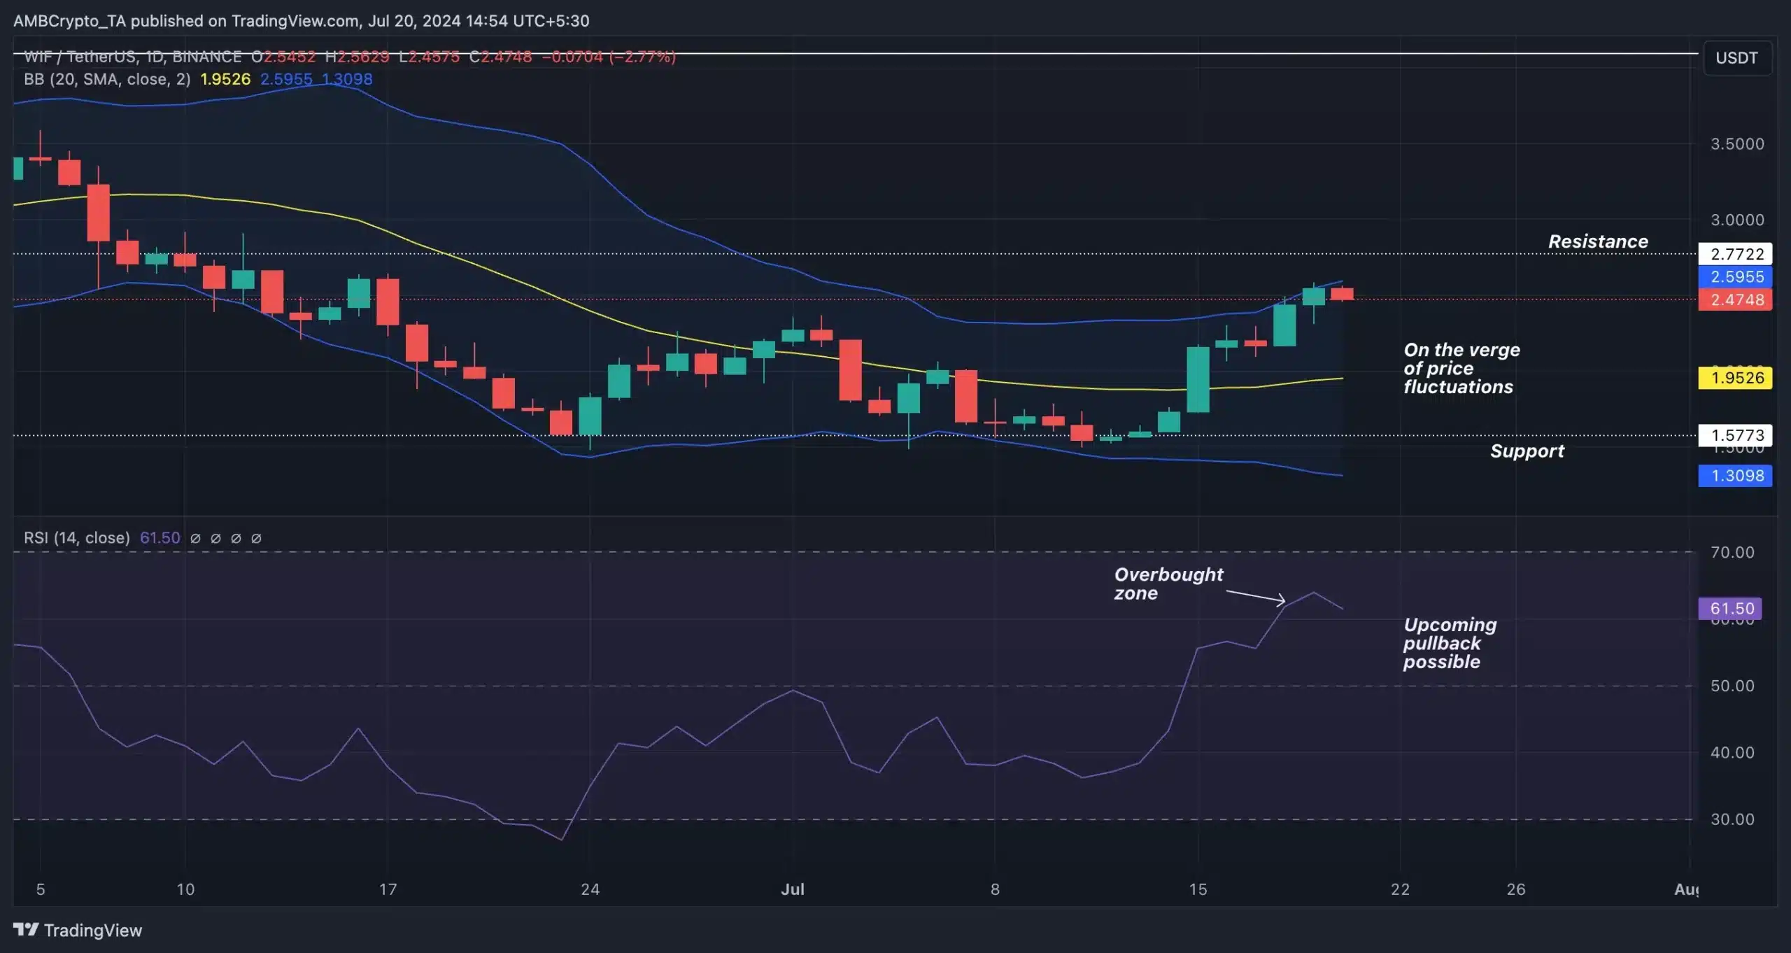Click the 30.00 RSI axis label

1732,819
